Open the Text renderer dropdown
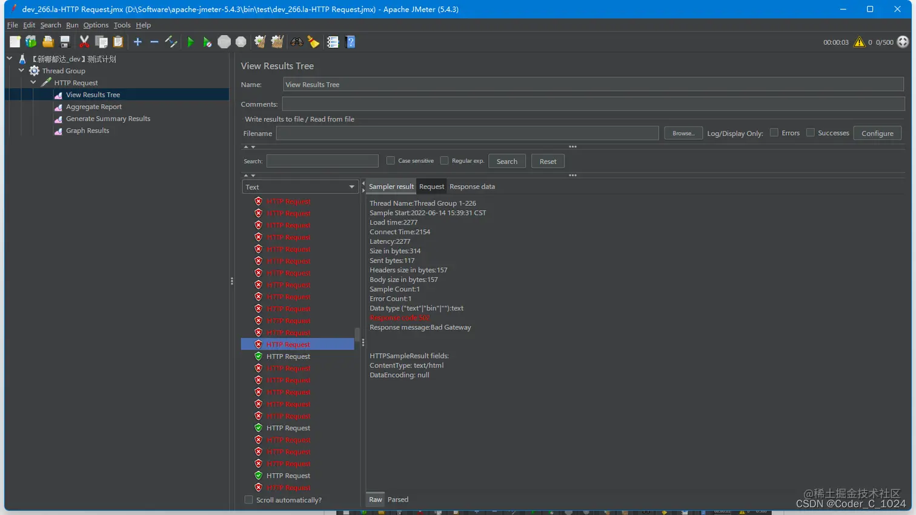The height and width of the screenshot is (515, 916). click(x=300, y=187)
